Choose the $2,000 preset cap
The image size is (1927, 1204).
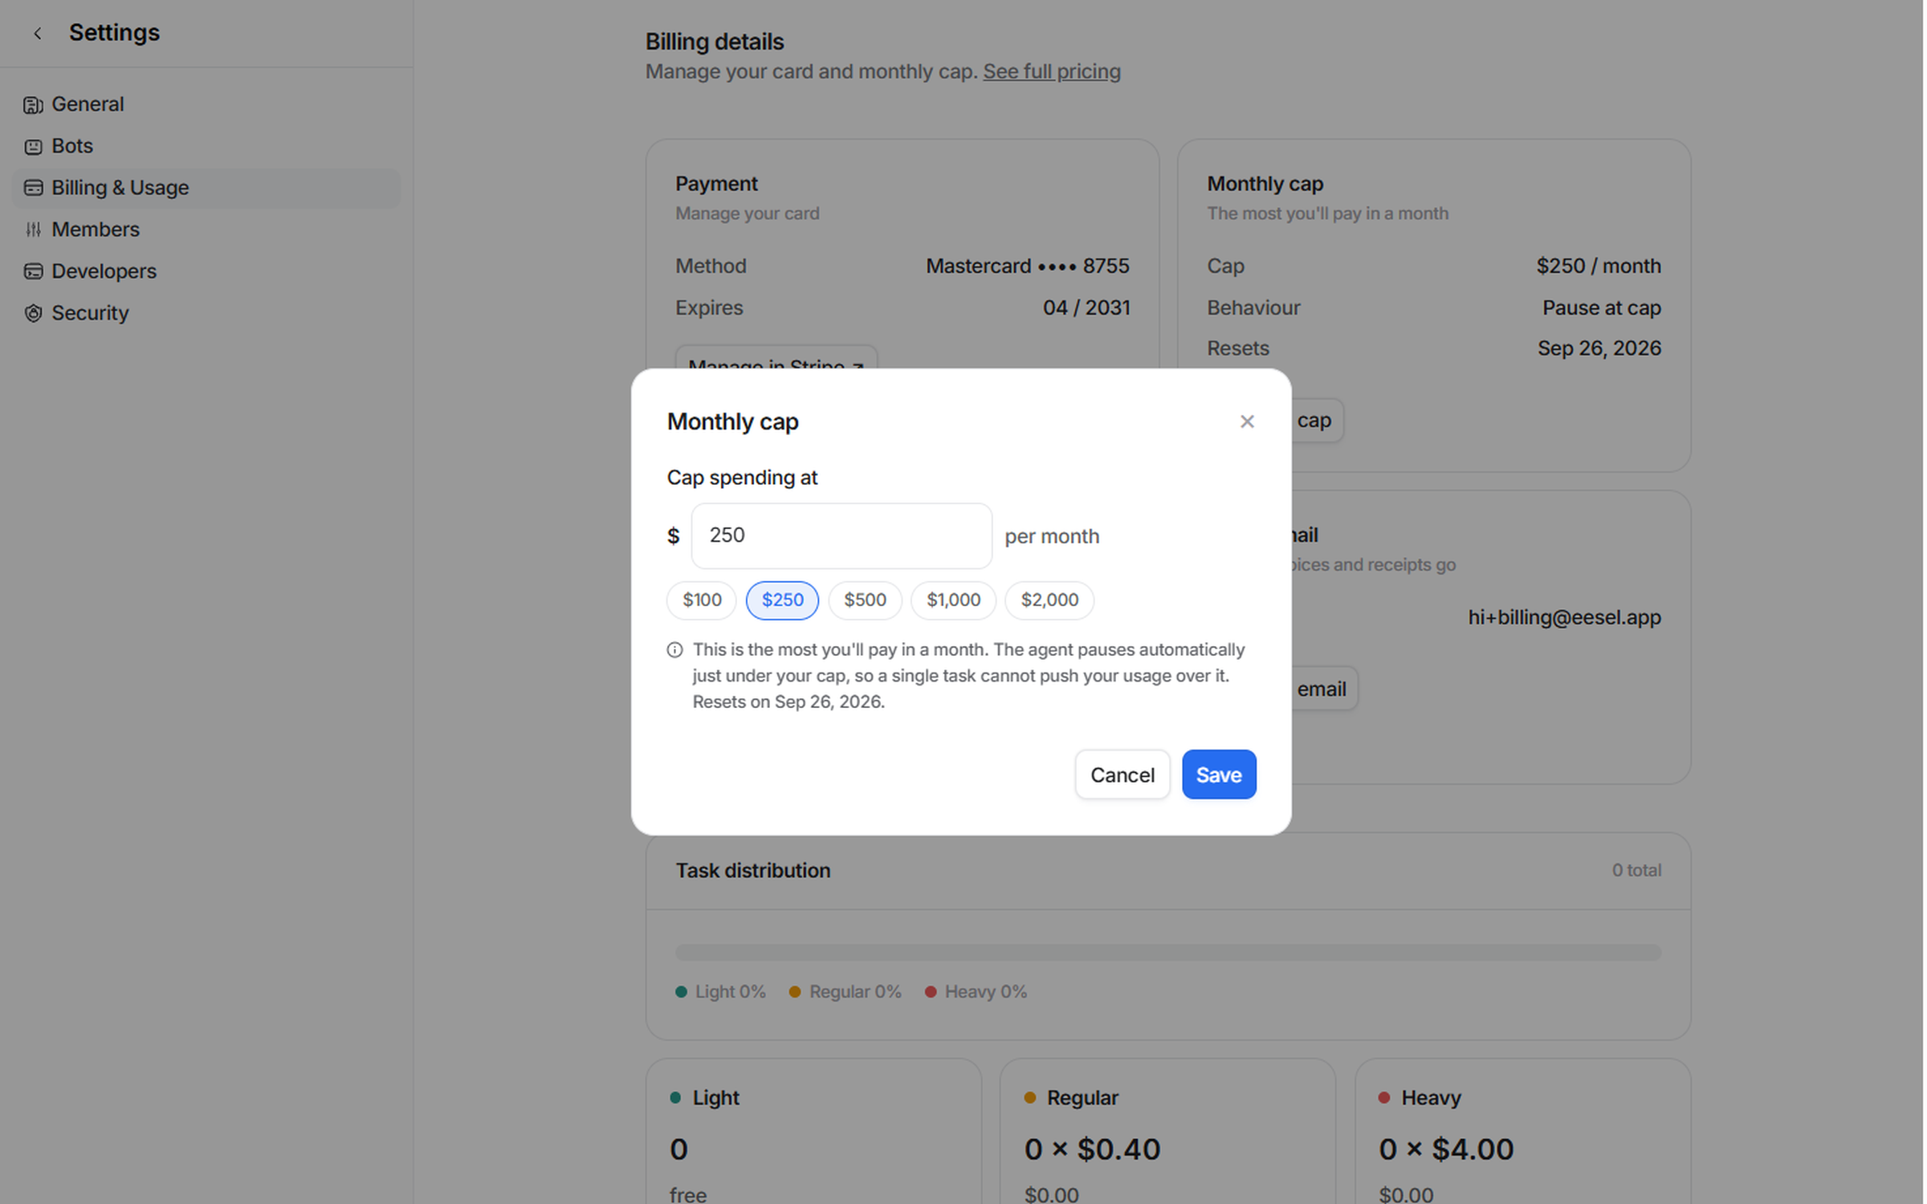(1049, 600)
